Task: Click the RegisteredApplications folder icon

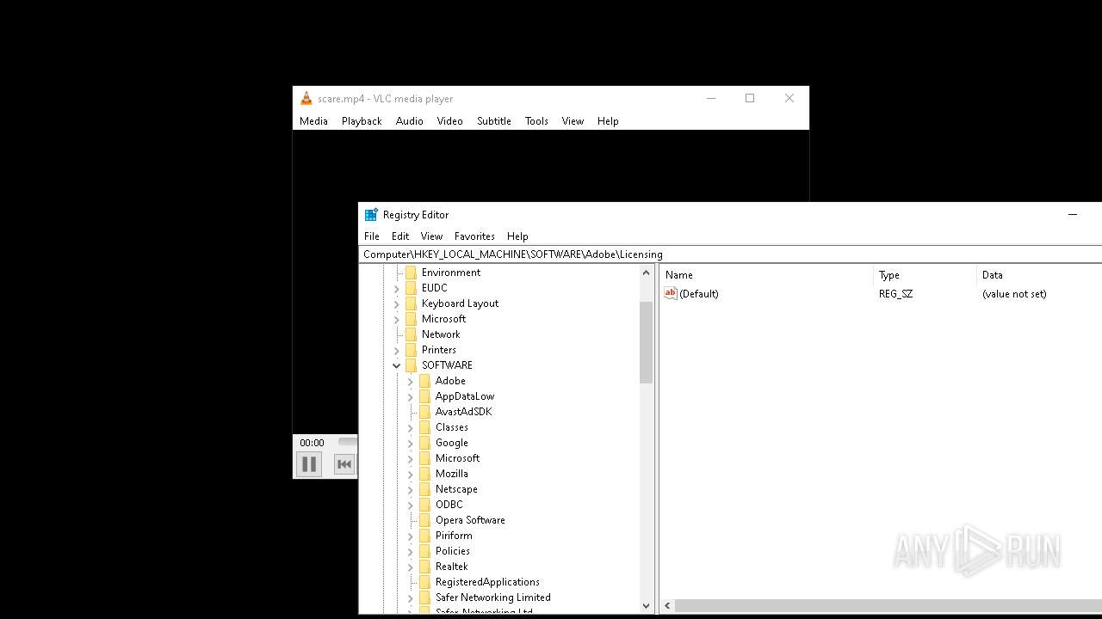Action: tap(424, 582)
